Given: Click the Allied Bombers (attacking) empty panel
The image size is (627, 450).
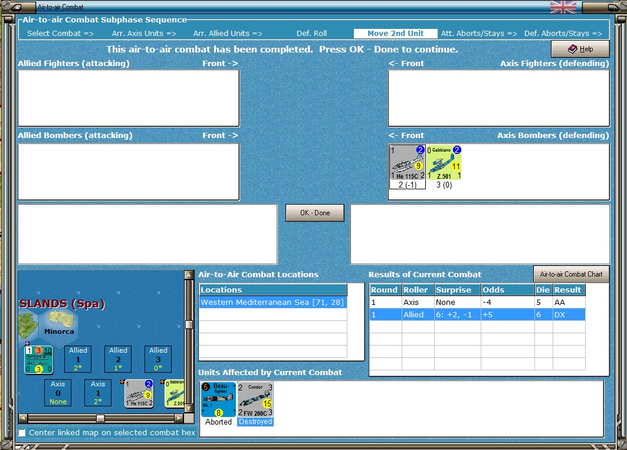Looking at the screenshot, I should pos(129,172).
